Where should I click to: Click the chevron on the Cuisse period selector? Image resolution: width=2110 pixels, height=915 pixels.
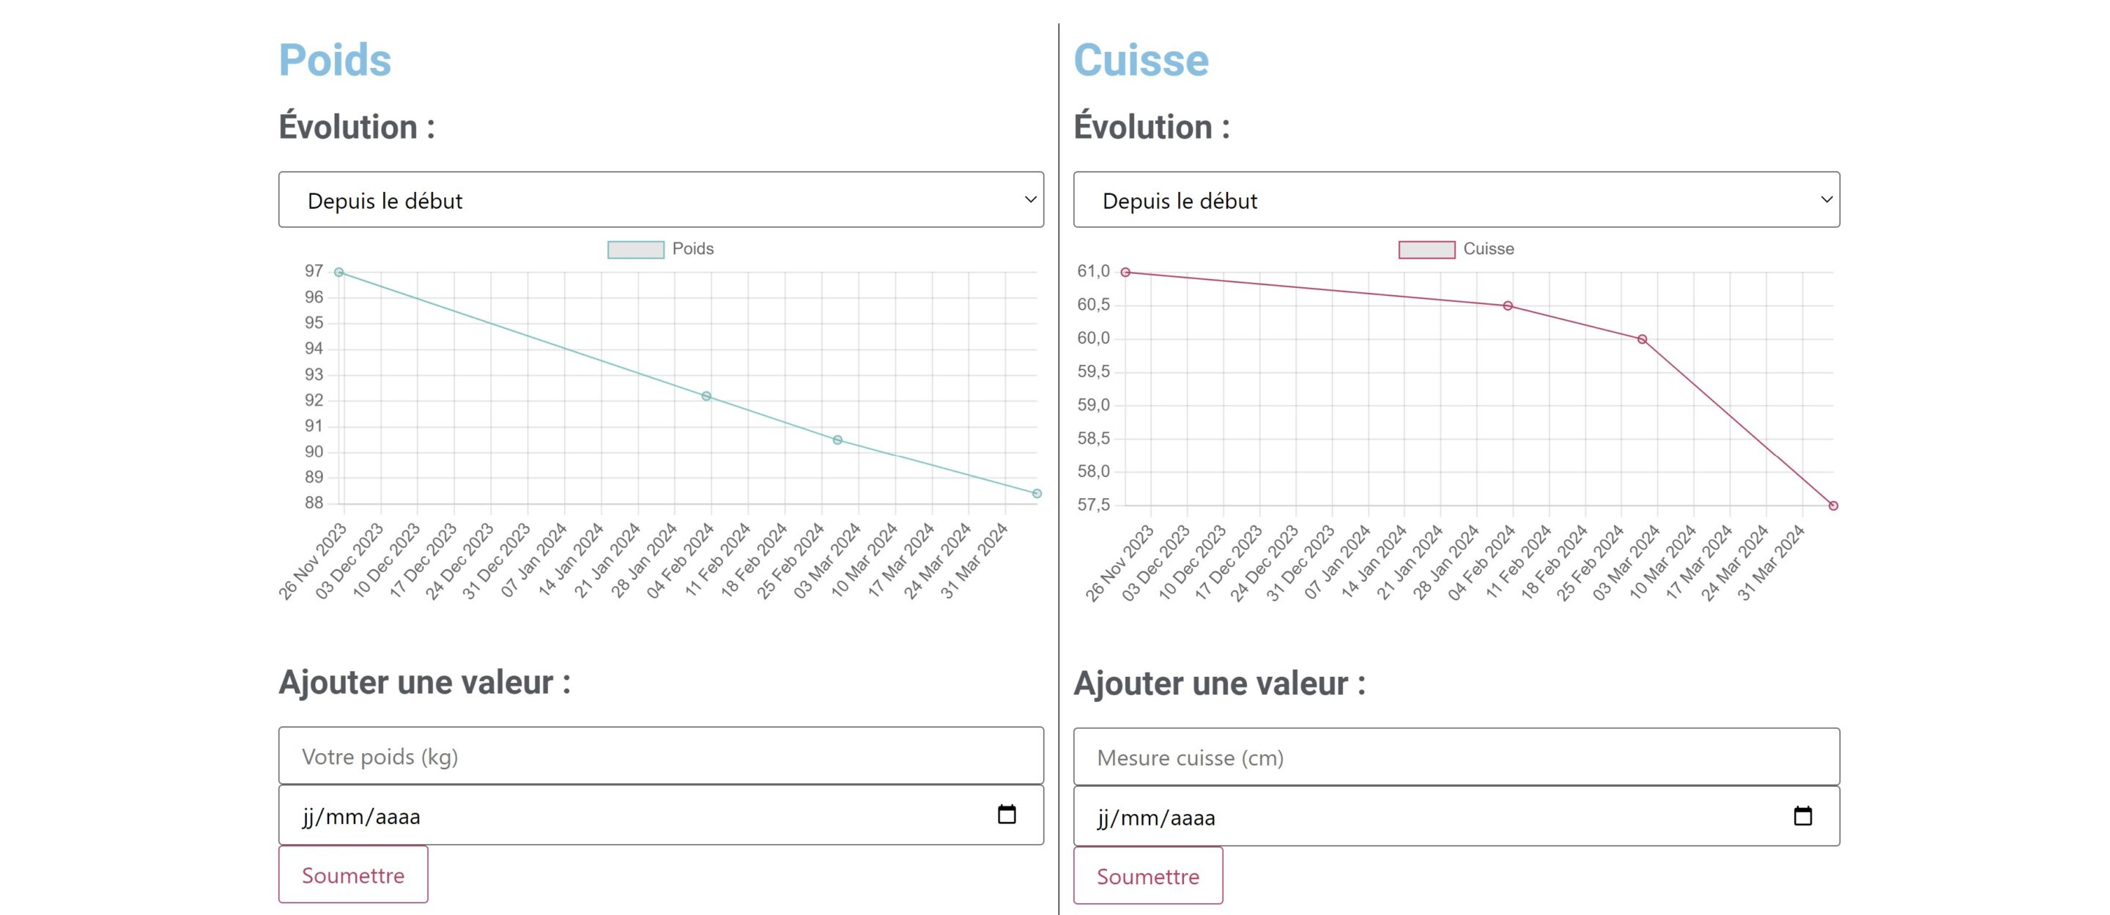coord(1826,199)
